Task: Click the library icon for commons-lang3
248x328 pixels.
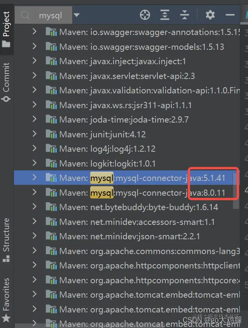Action: click(51, 251)
